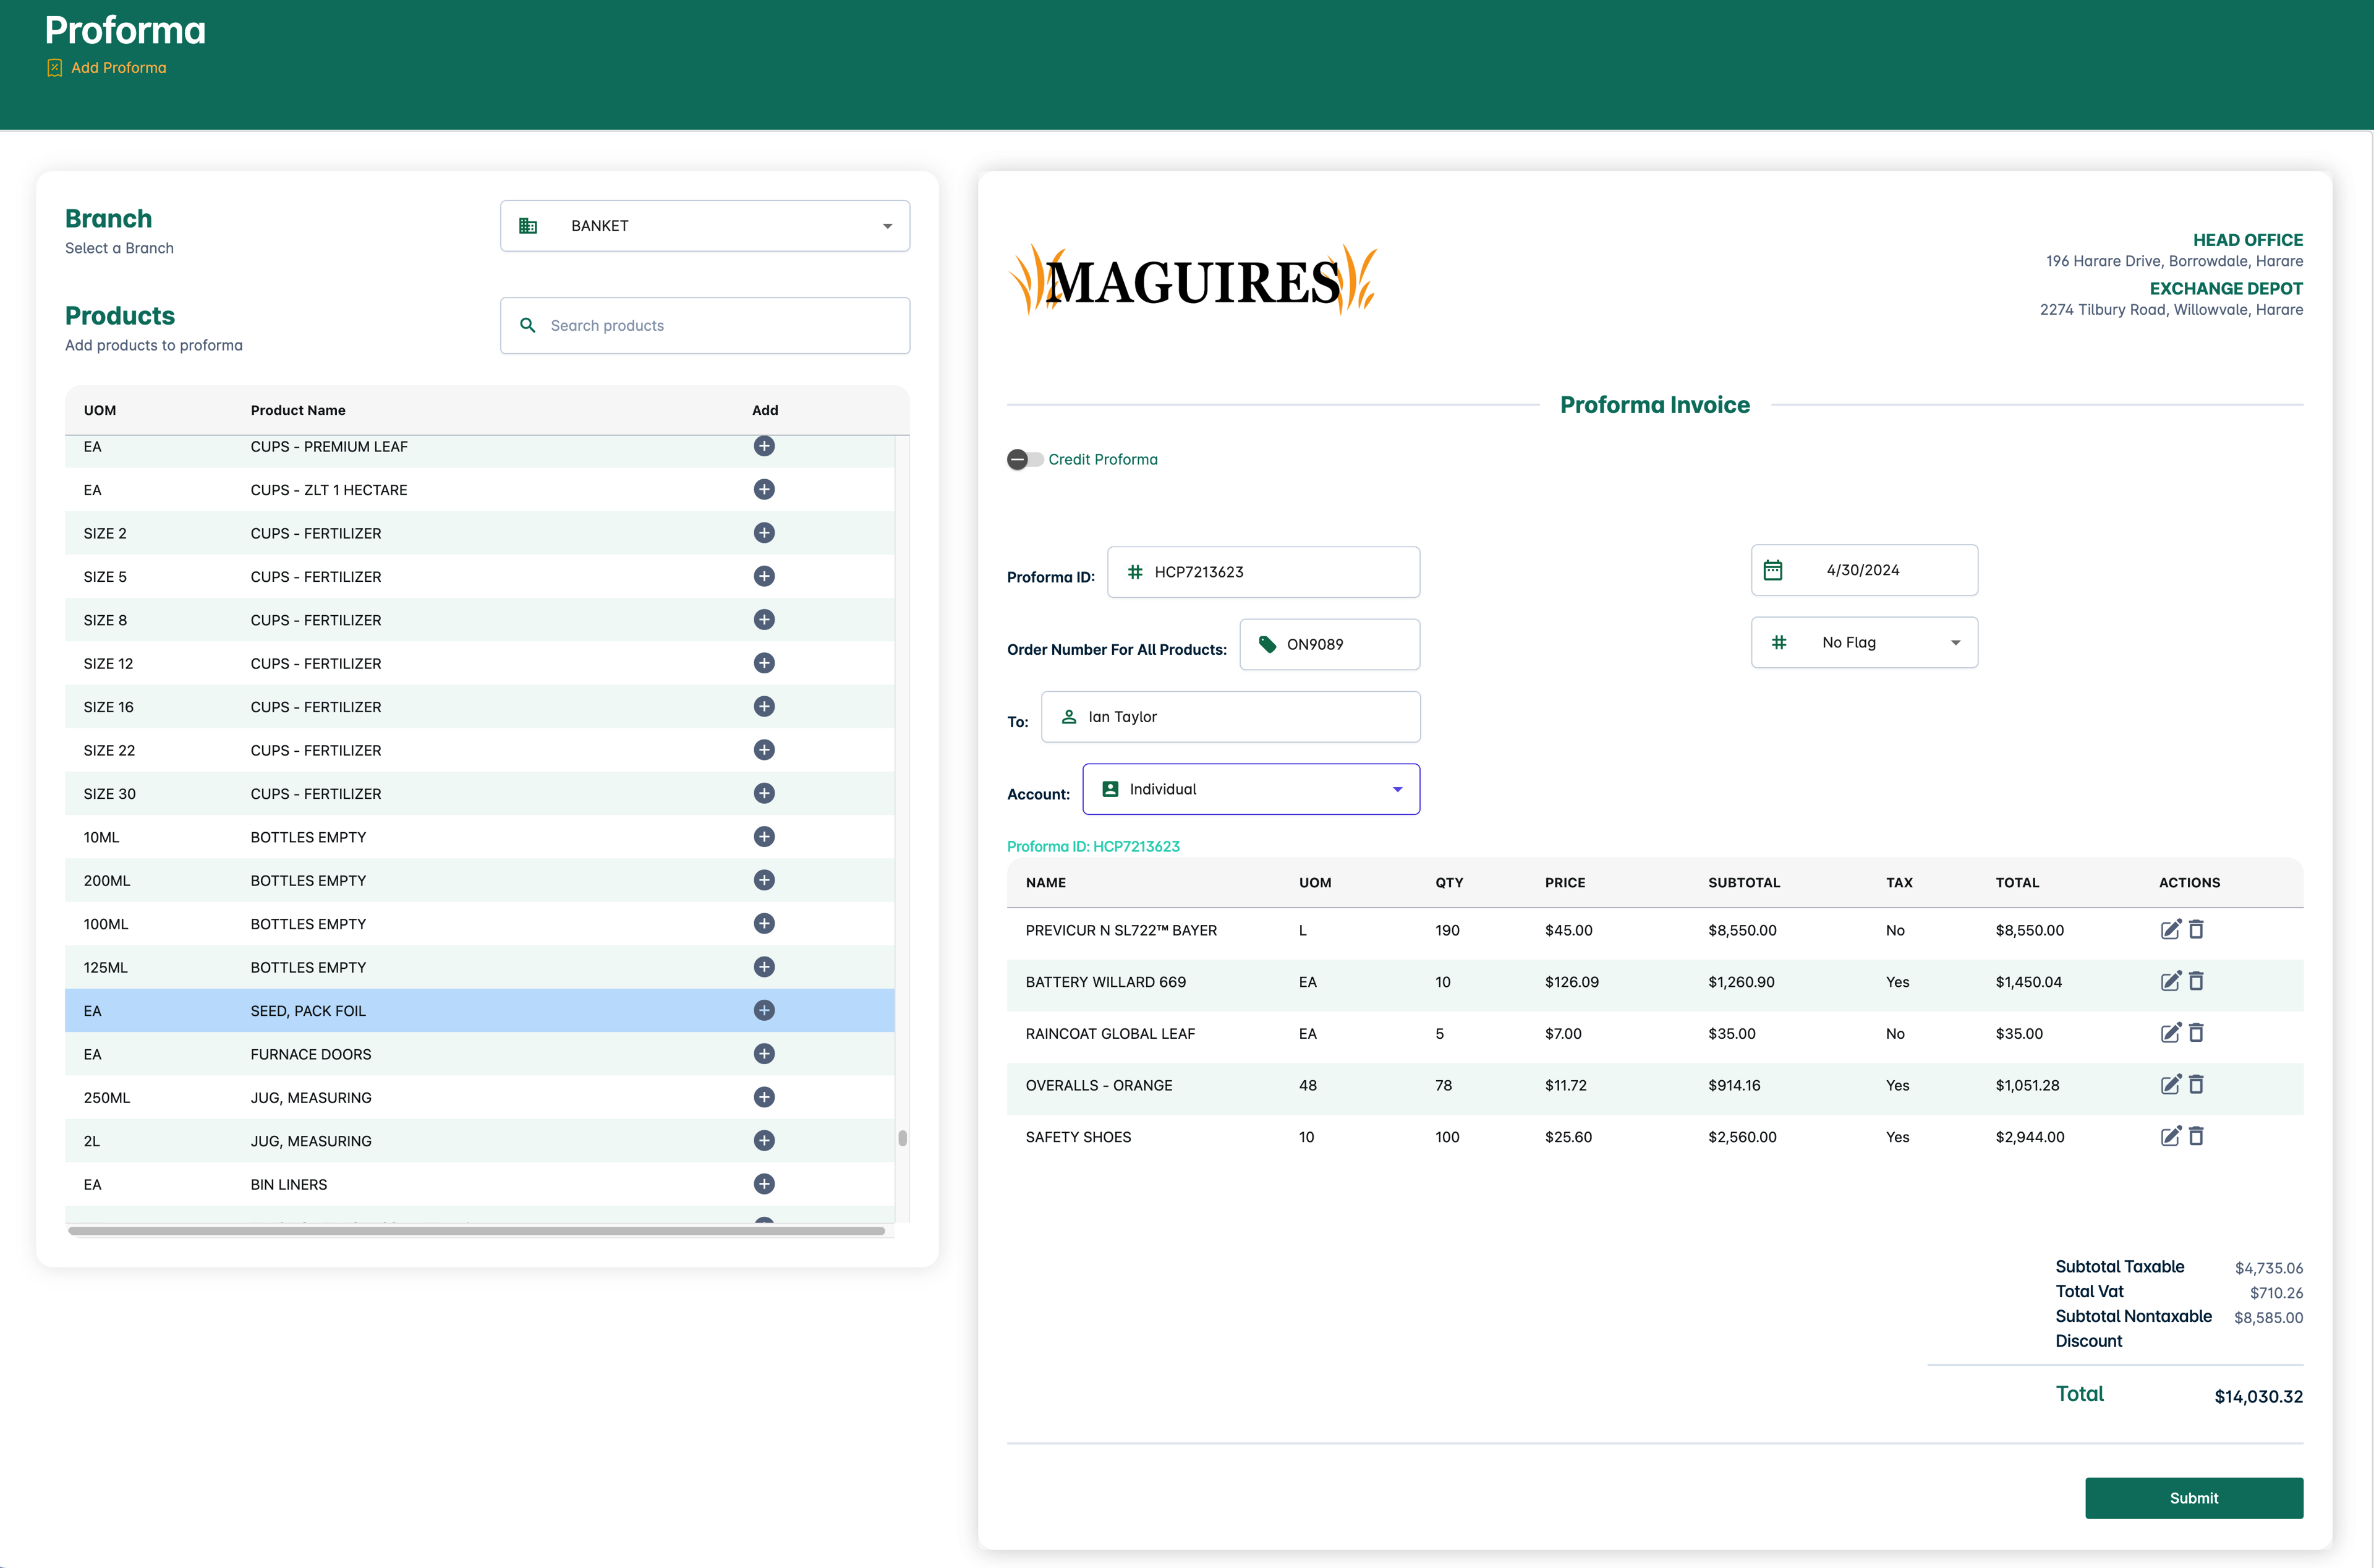Delete BATTERY WILLARD 669 line
Image resolution: width=2374 pixels, height=1568 pixels.
pos(2196,981)
